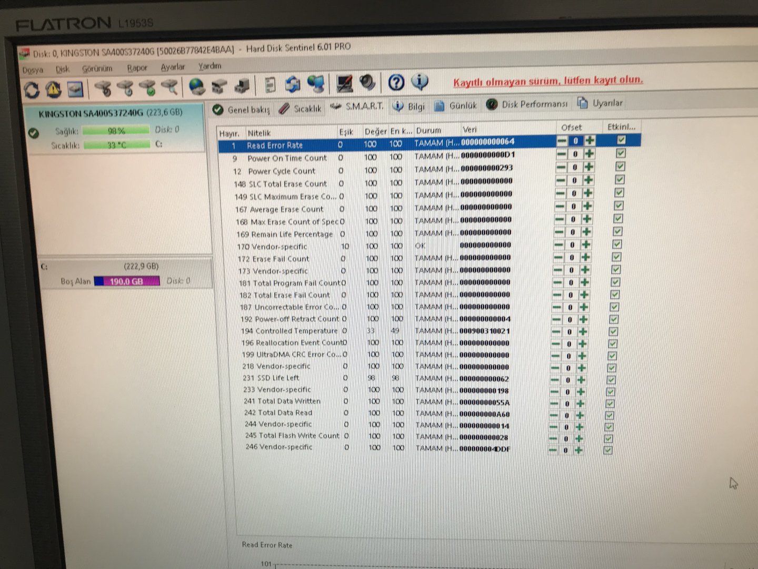Click the green Sağlık 98 % health bar
The image size is (758, 569).
(116, 130)
